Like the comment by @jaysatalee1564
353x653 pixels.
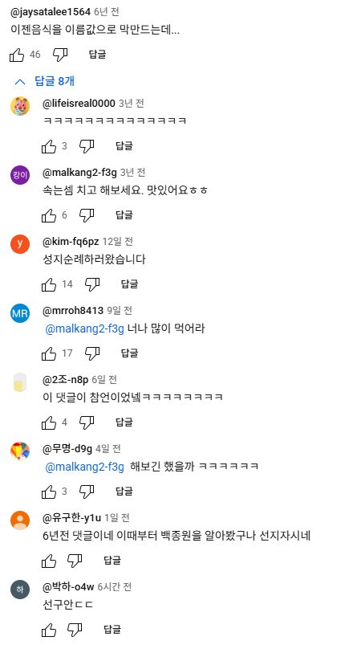[x=17, y=55]
